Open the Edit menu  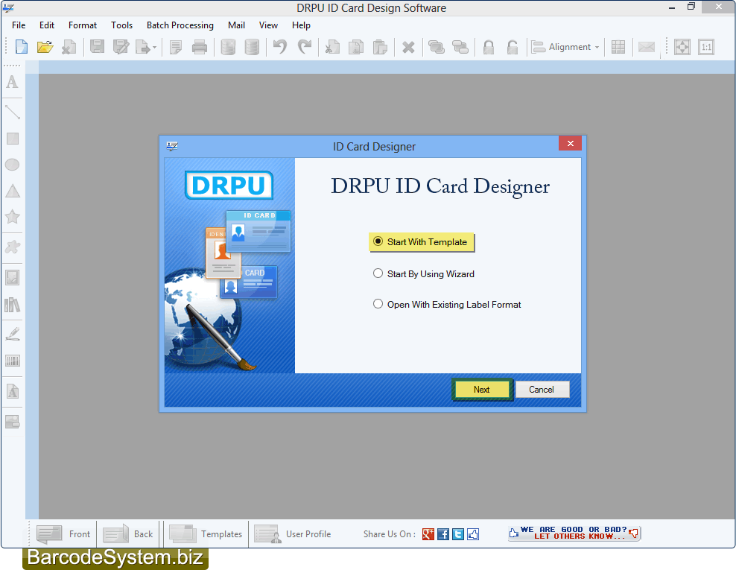pyautogui.click(x=46, y=25)
